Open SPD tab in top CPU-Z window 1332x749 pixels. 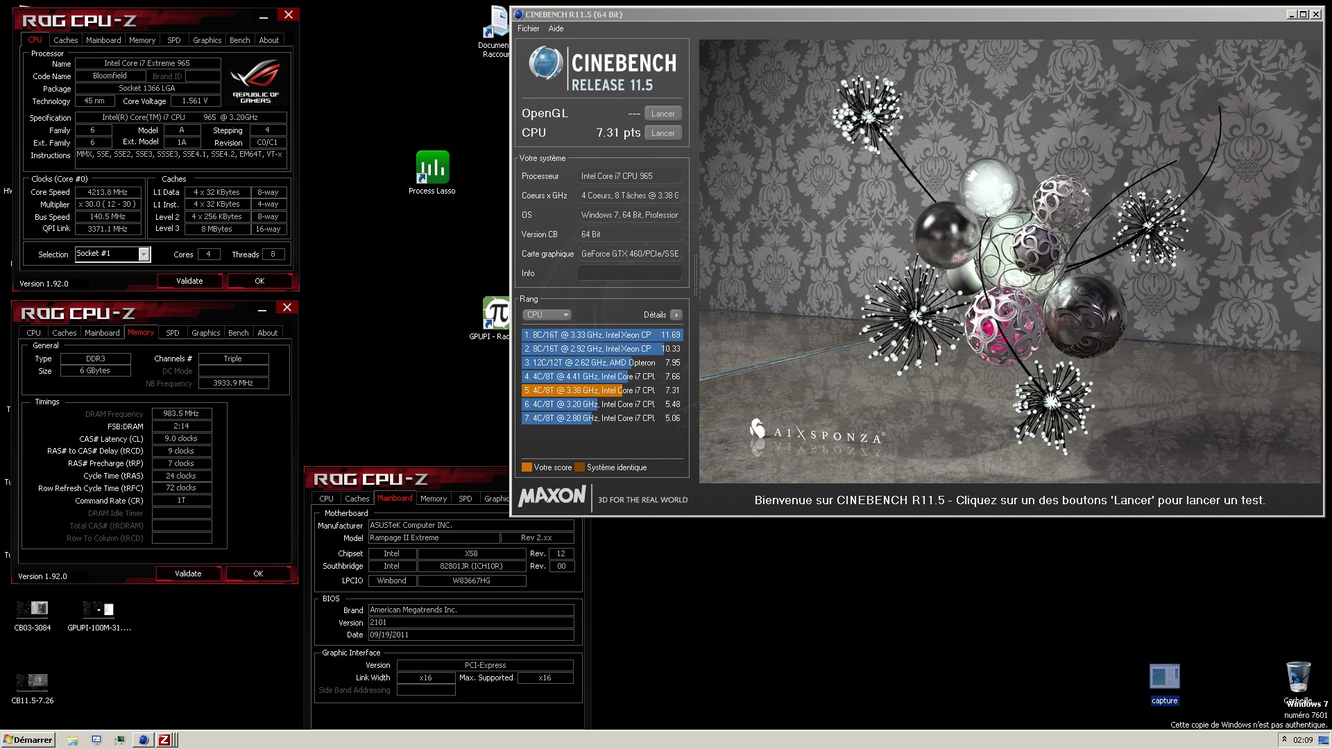point(174,40)
